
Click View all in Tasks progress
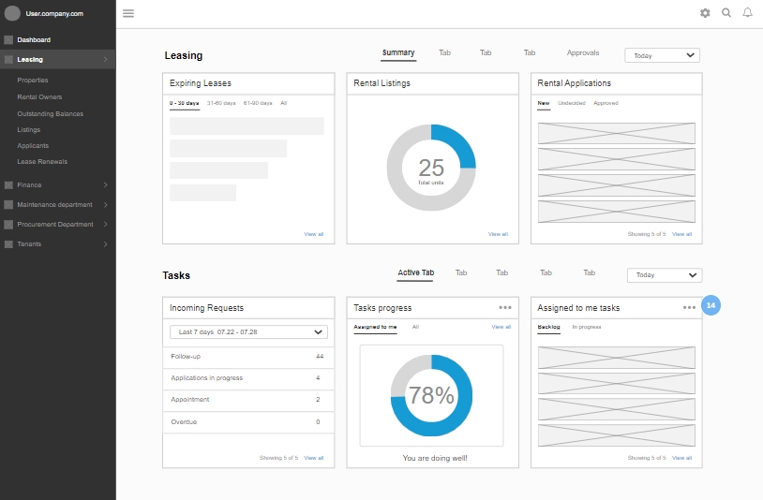501,327
